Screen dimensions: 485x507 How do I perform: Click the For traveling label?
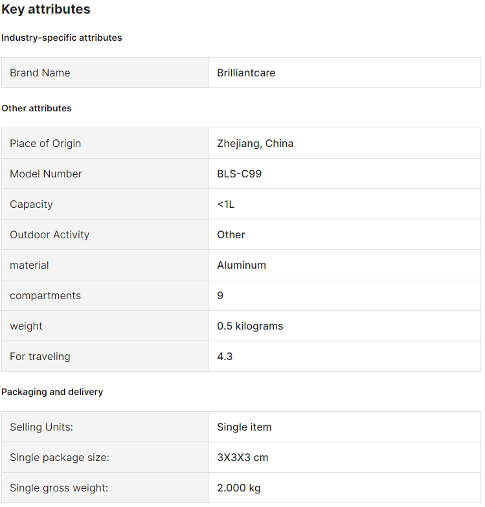40,356
